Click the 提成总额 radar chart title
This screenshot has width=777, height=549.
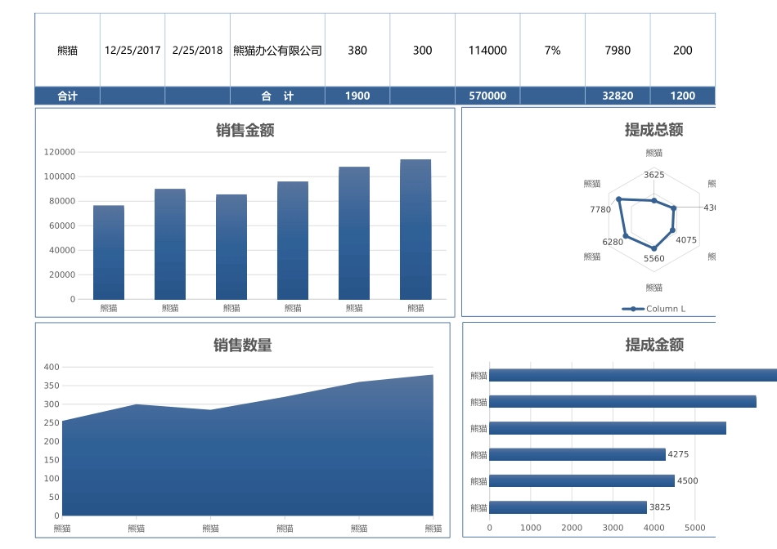[653, 130]
